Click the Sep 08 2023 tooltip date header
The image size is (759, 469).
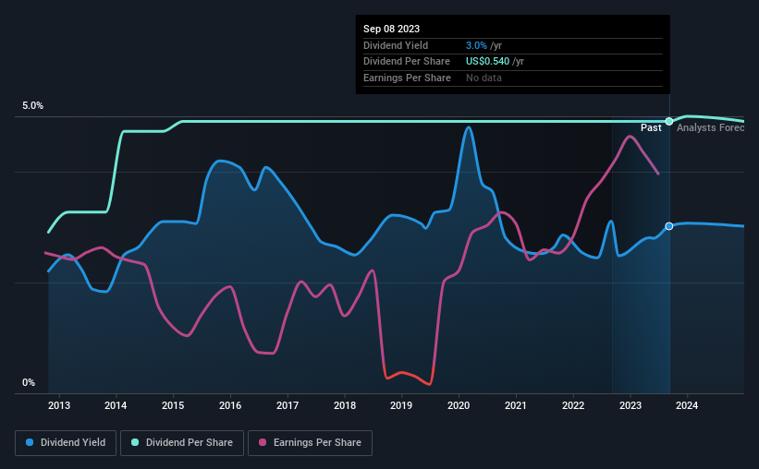[390, 29]
